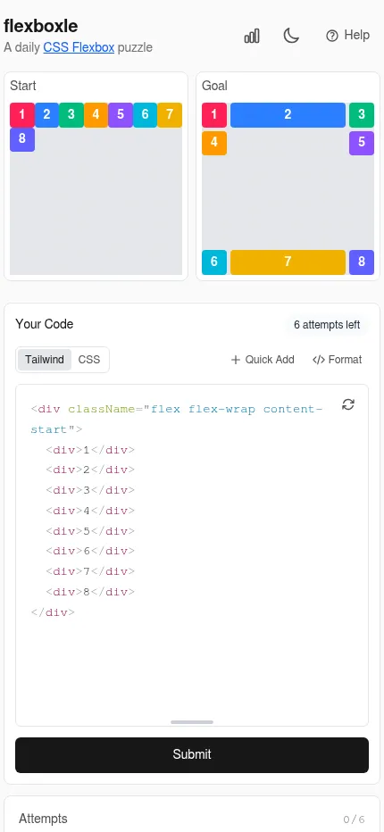Click the blue box 2 in Start

pyautogui.click(x=46, y=114)
